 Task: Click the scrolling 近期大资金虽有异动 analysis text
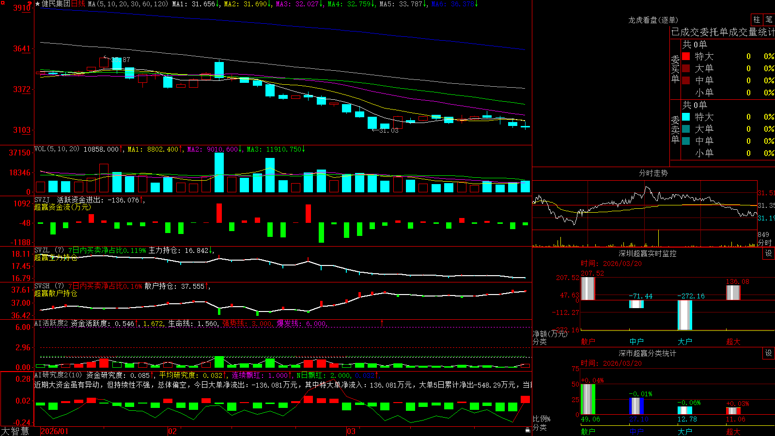[x=283, y=385]
